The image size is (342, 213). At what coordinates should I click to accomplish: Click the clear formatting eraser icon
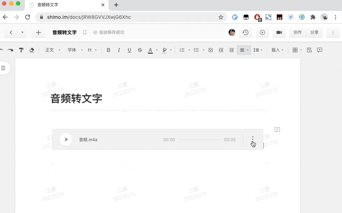[x=31, y=50]
